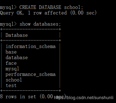Image resolution: width=116 pixels, height=103 pixels.
Task: Click the 'show databases;' command text
Action: pos(40,24)
